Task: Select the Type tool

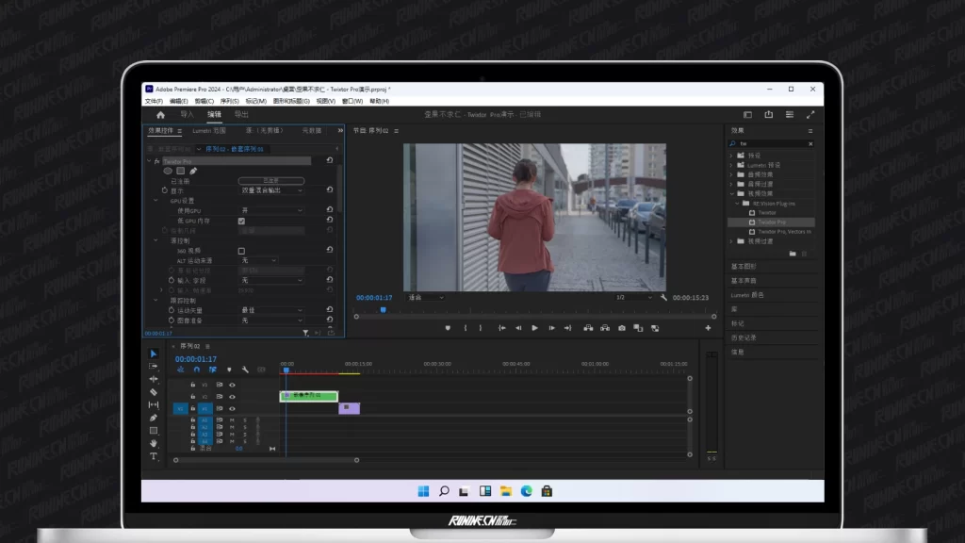Action: point(154,456)
